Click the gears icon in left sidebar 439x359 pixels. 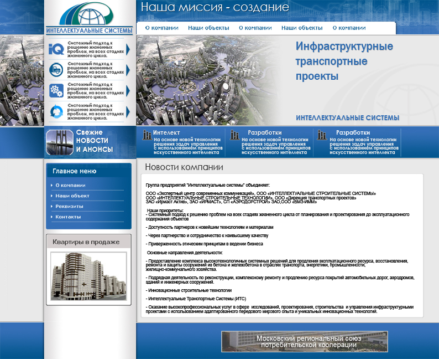point(56,91)
